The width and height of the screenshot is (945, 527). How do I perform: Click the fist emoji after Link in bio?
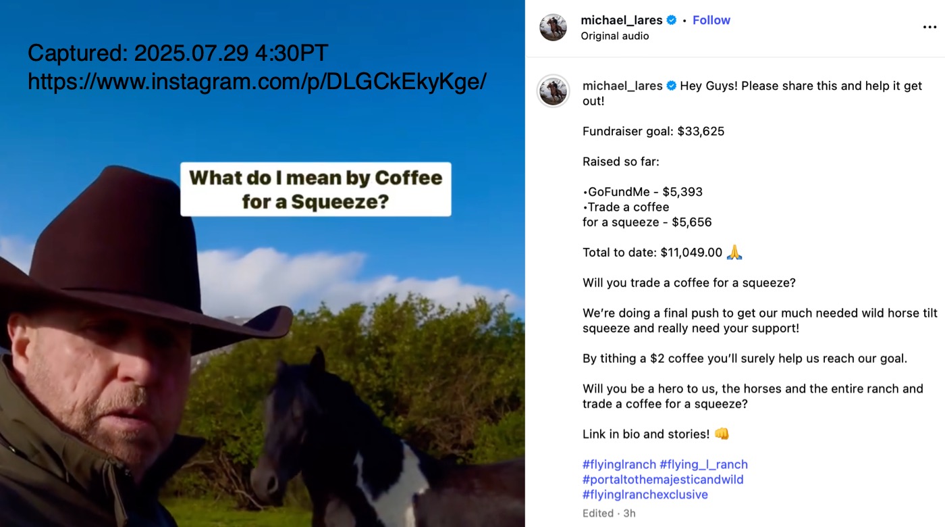click(x=722, y=434)
